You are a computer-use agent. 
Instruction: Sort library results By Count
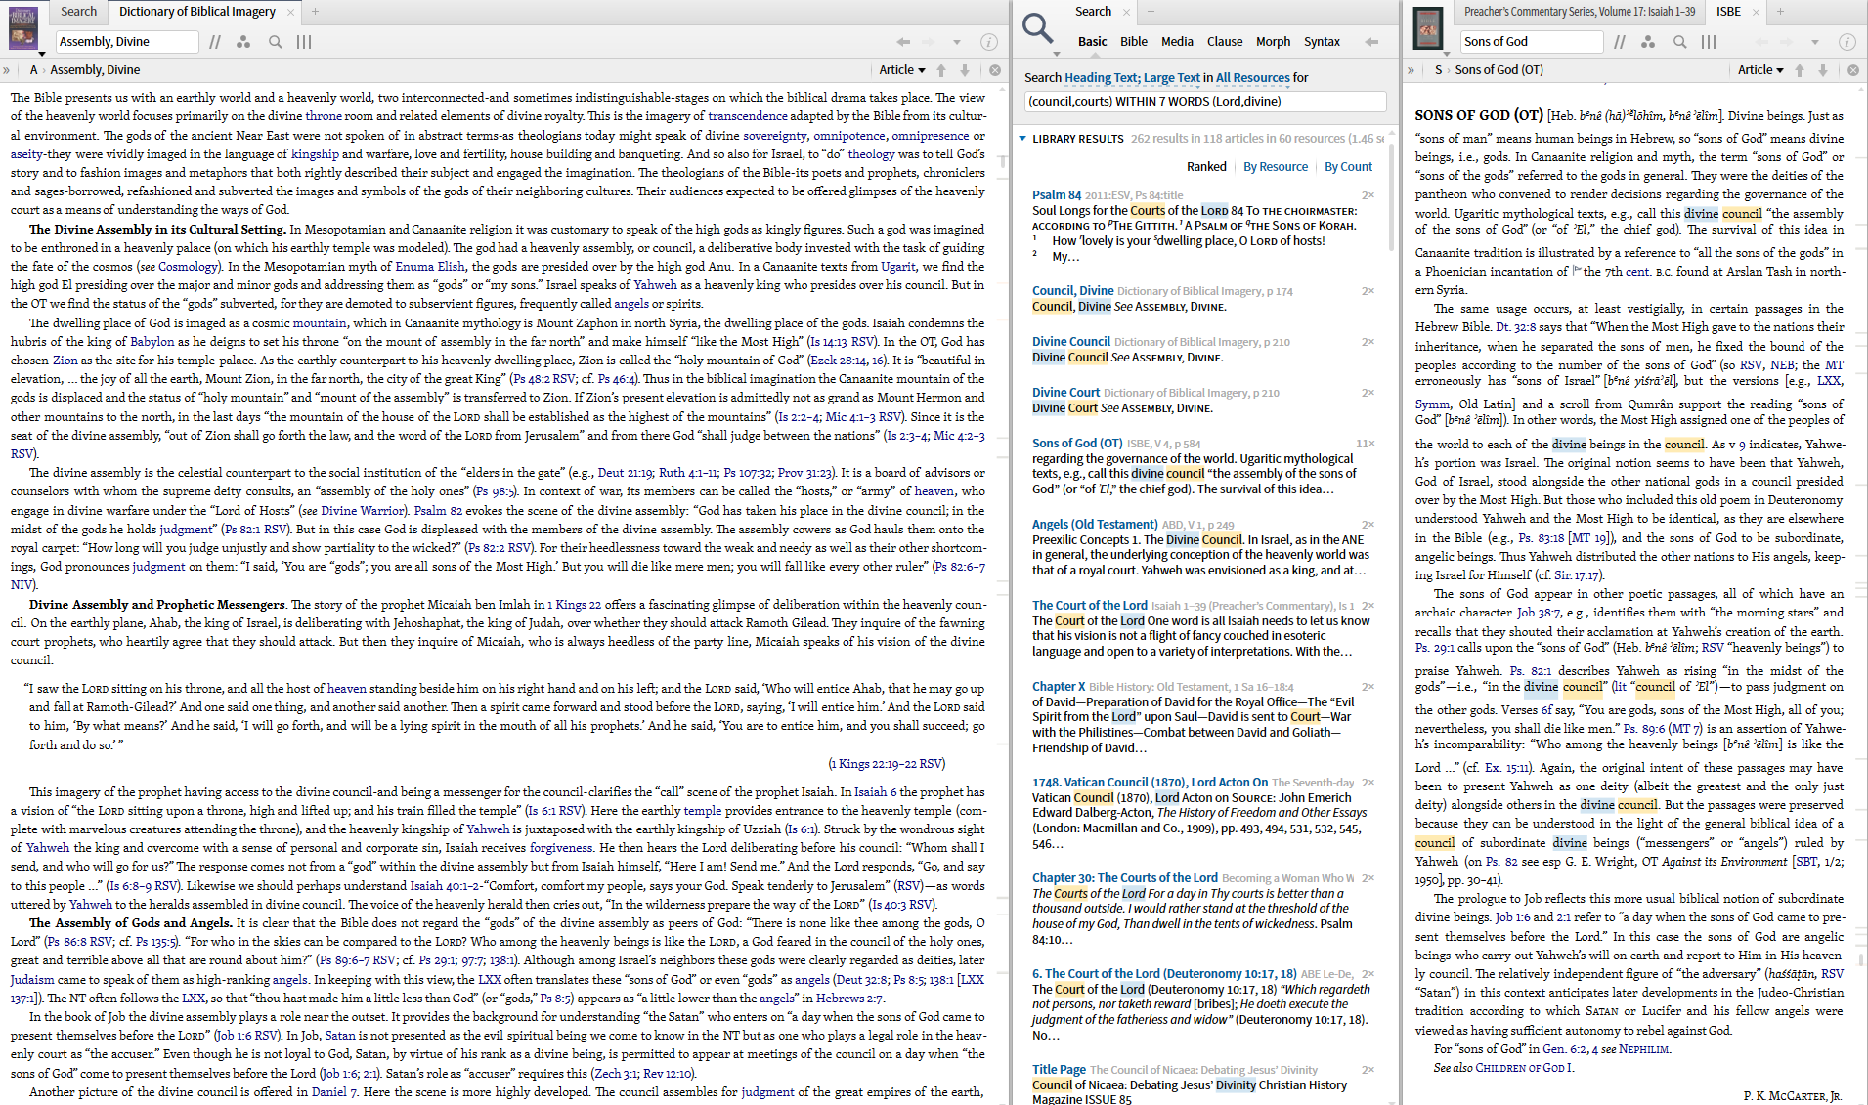click(1349, 167)
